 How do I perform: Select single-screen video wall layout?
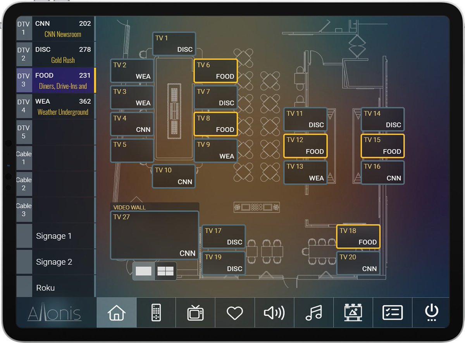pos(144,271)
